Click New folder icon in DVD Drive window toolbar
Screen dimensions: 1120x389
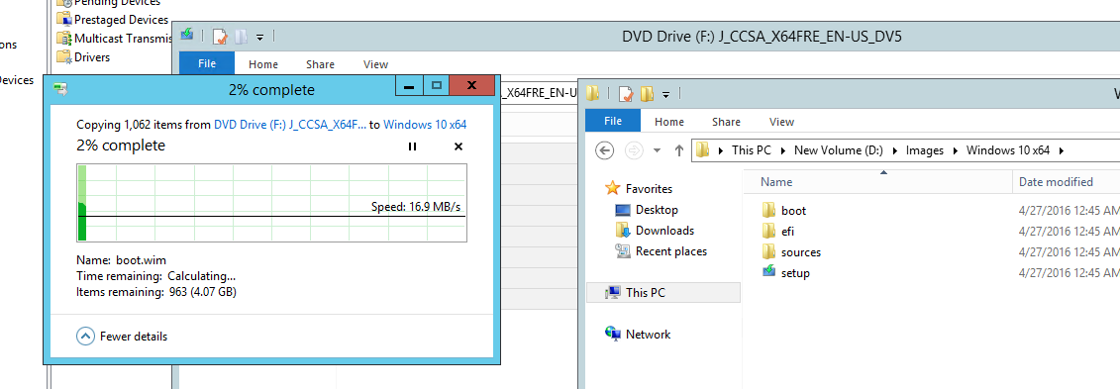[242, 36]
